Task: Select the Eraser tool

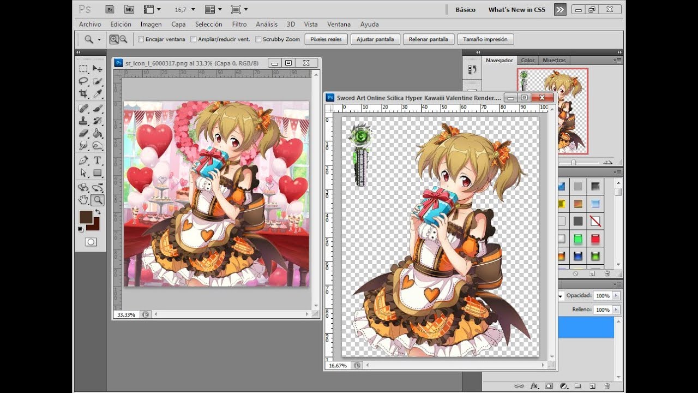Action: 83,133
